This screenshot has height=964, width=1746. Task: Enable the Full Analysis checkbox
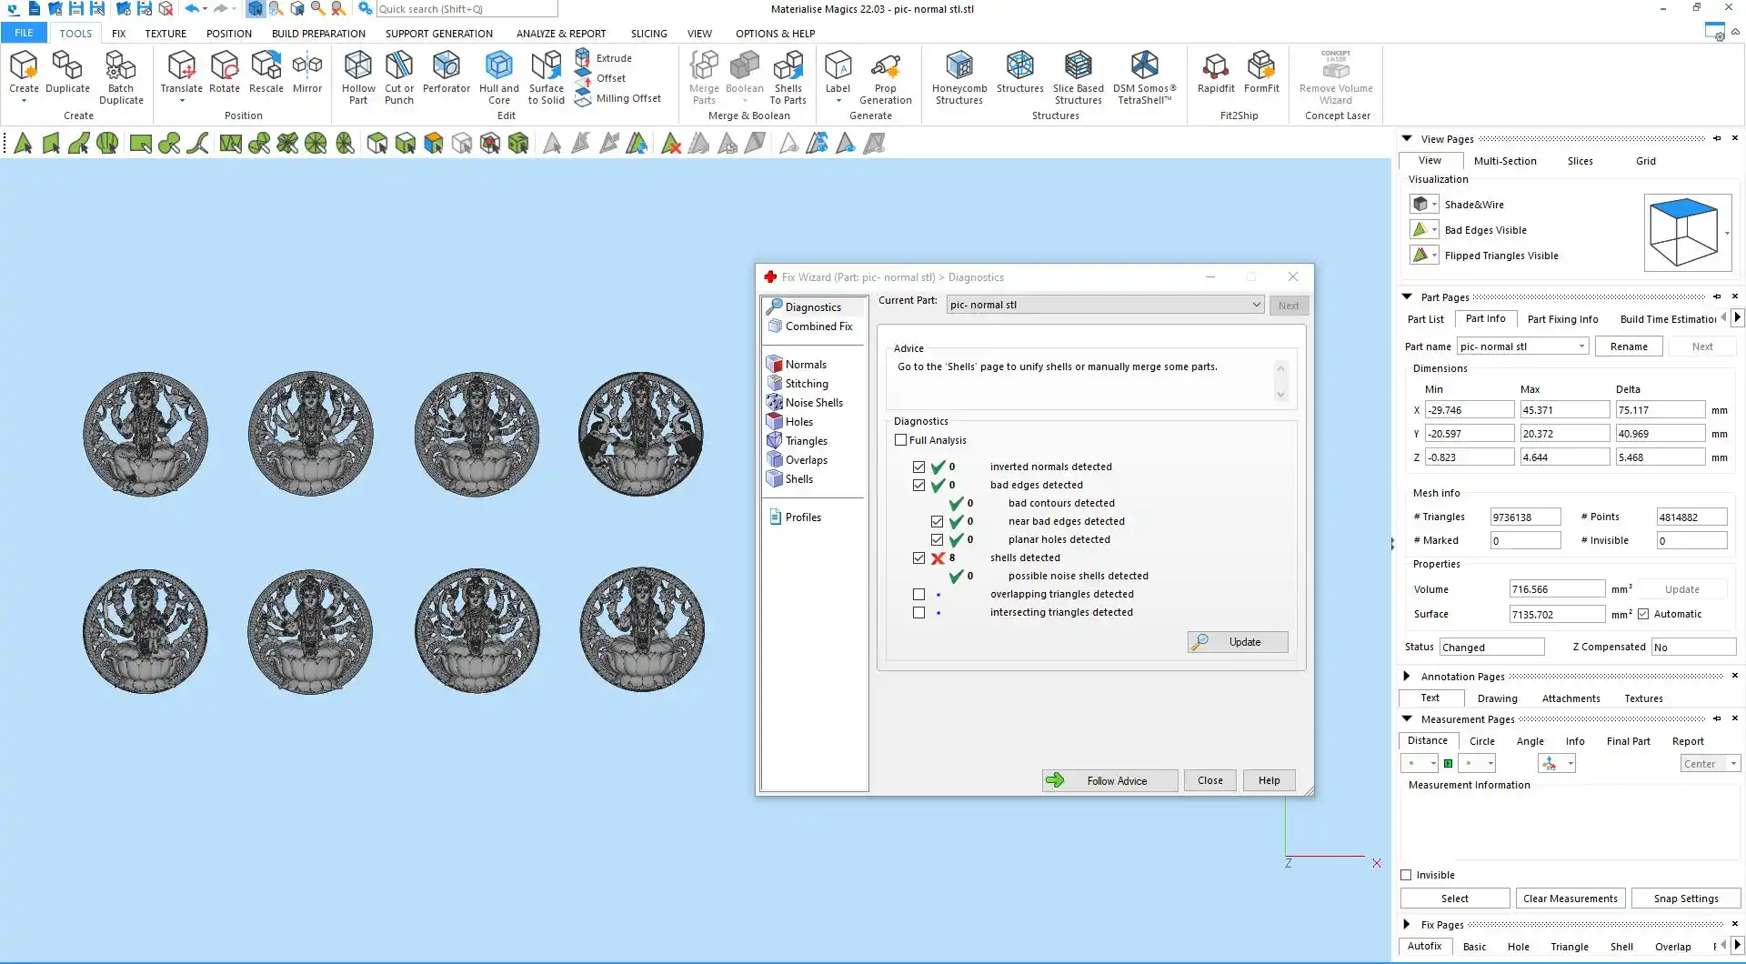pos(901,440)
